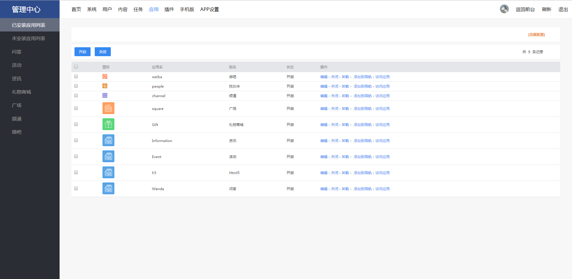Click the orange square app icon
Viewport: 572px width, 279px height.
pos(108,108)
